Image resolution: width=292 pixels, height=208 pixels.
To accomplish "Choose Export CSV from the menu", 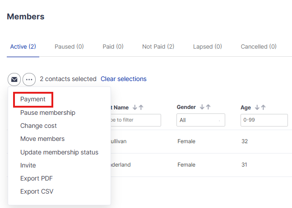I will (x=37, y=191).
